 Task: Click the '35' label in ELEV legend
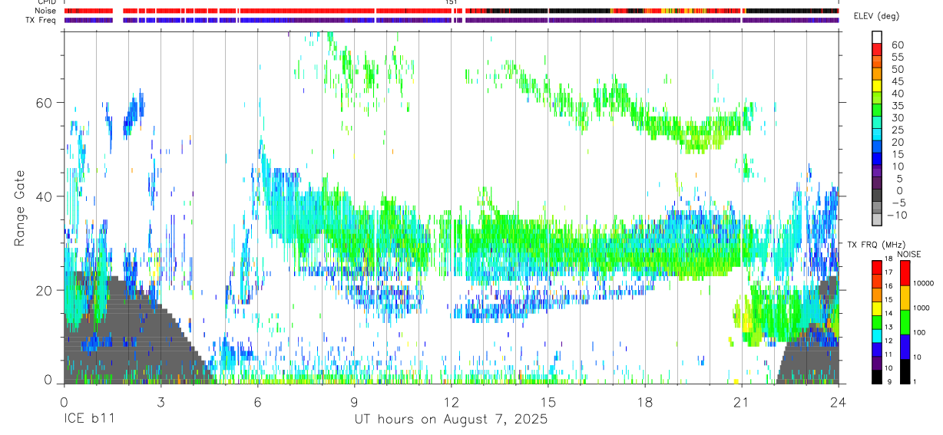pos(898,106)
